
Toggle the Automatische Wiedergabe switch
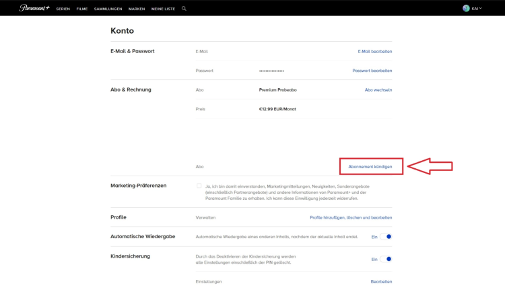coord(386,237)
